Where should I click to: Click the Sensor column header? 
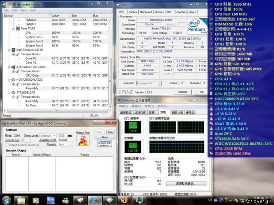pyautogui.click(x=26, y=15)
